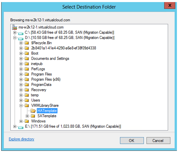Click the temp folder icon
The width and height of the screenshot is (179, 152).
tap(27, 95)
